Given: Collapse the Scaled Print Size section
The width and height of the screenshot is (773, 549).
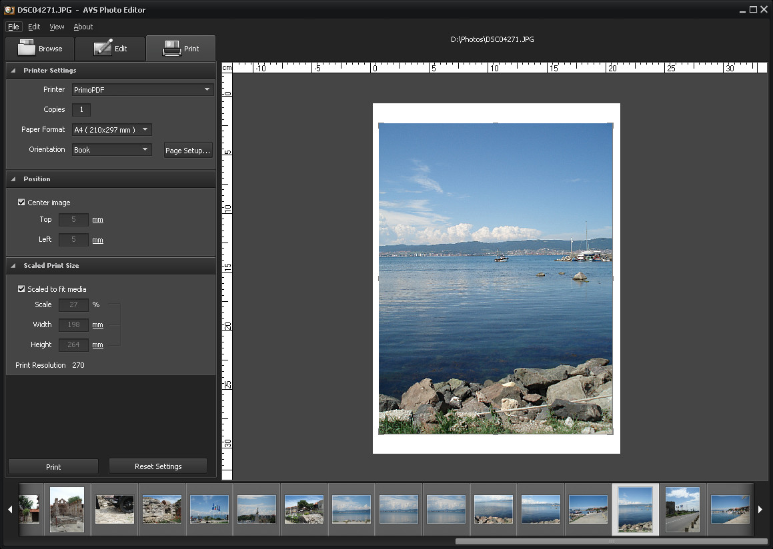Looking at the screenshot, I should (13, 266).
